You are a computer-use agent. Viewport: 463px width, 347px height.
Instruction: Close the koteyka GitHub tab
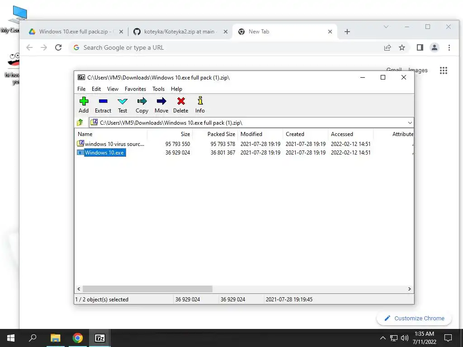(x=226, y=32)
